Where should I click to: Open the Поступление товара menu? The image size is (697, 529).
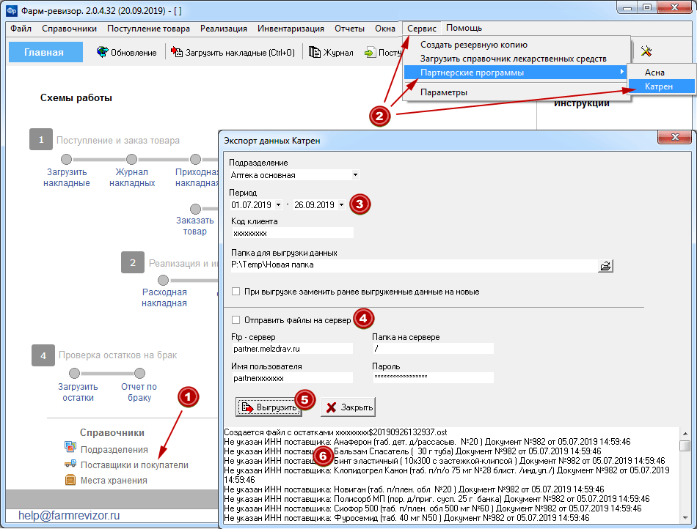148,29
